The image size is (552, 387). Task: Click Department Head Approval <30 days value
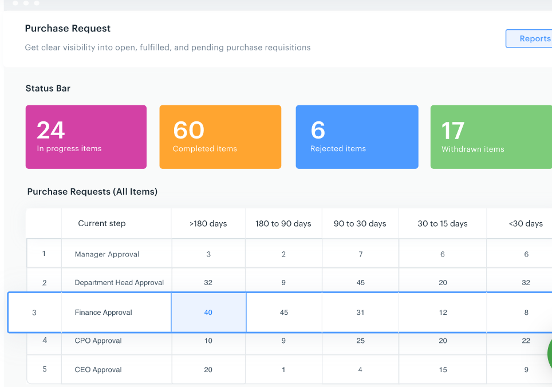[526, 282]
